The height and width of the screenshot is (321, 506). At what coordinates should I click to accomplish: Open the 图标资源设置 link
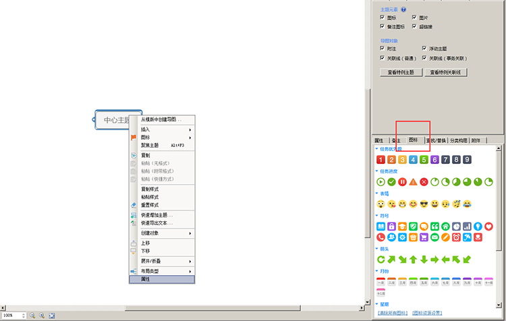427,313
